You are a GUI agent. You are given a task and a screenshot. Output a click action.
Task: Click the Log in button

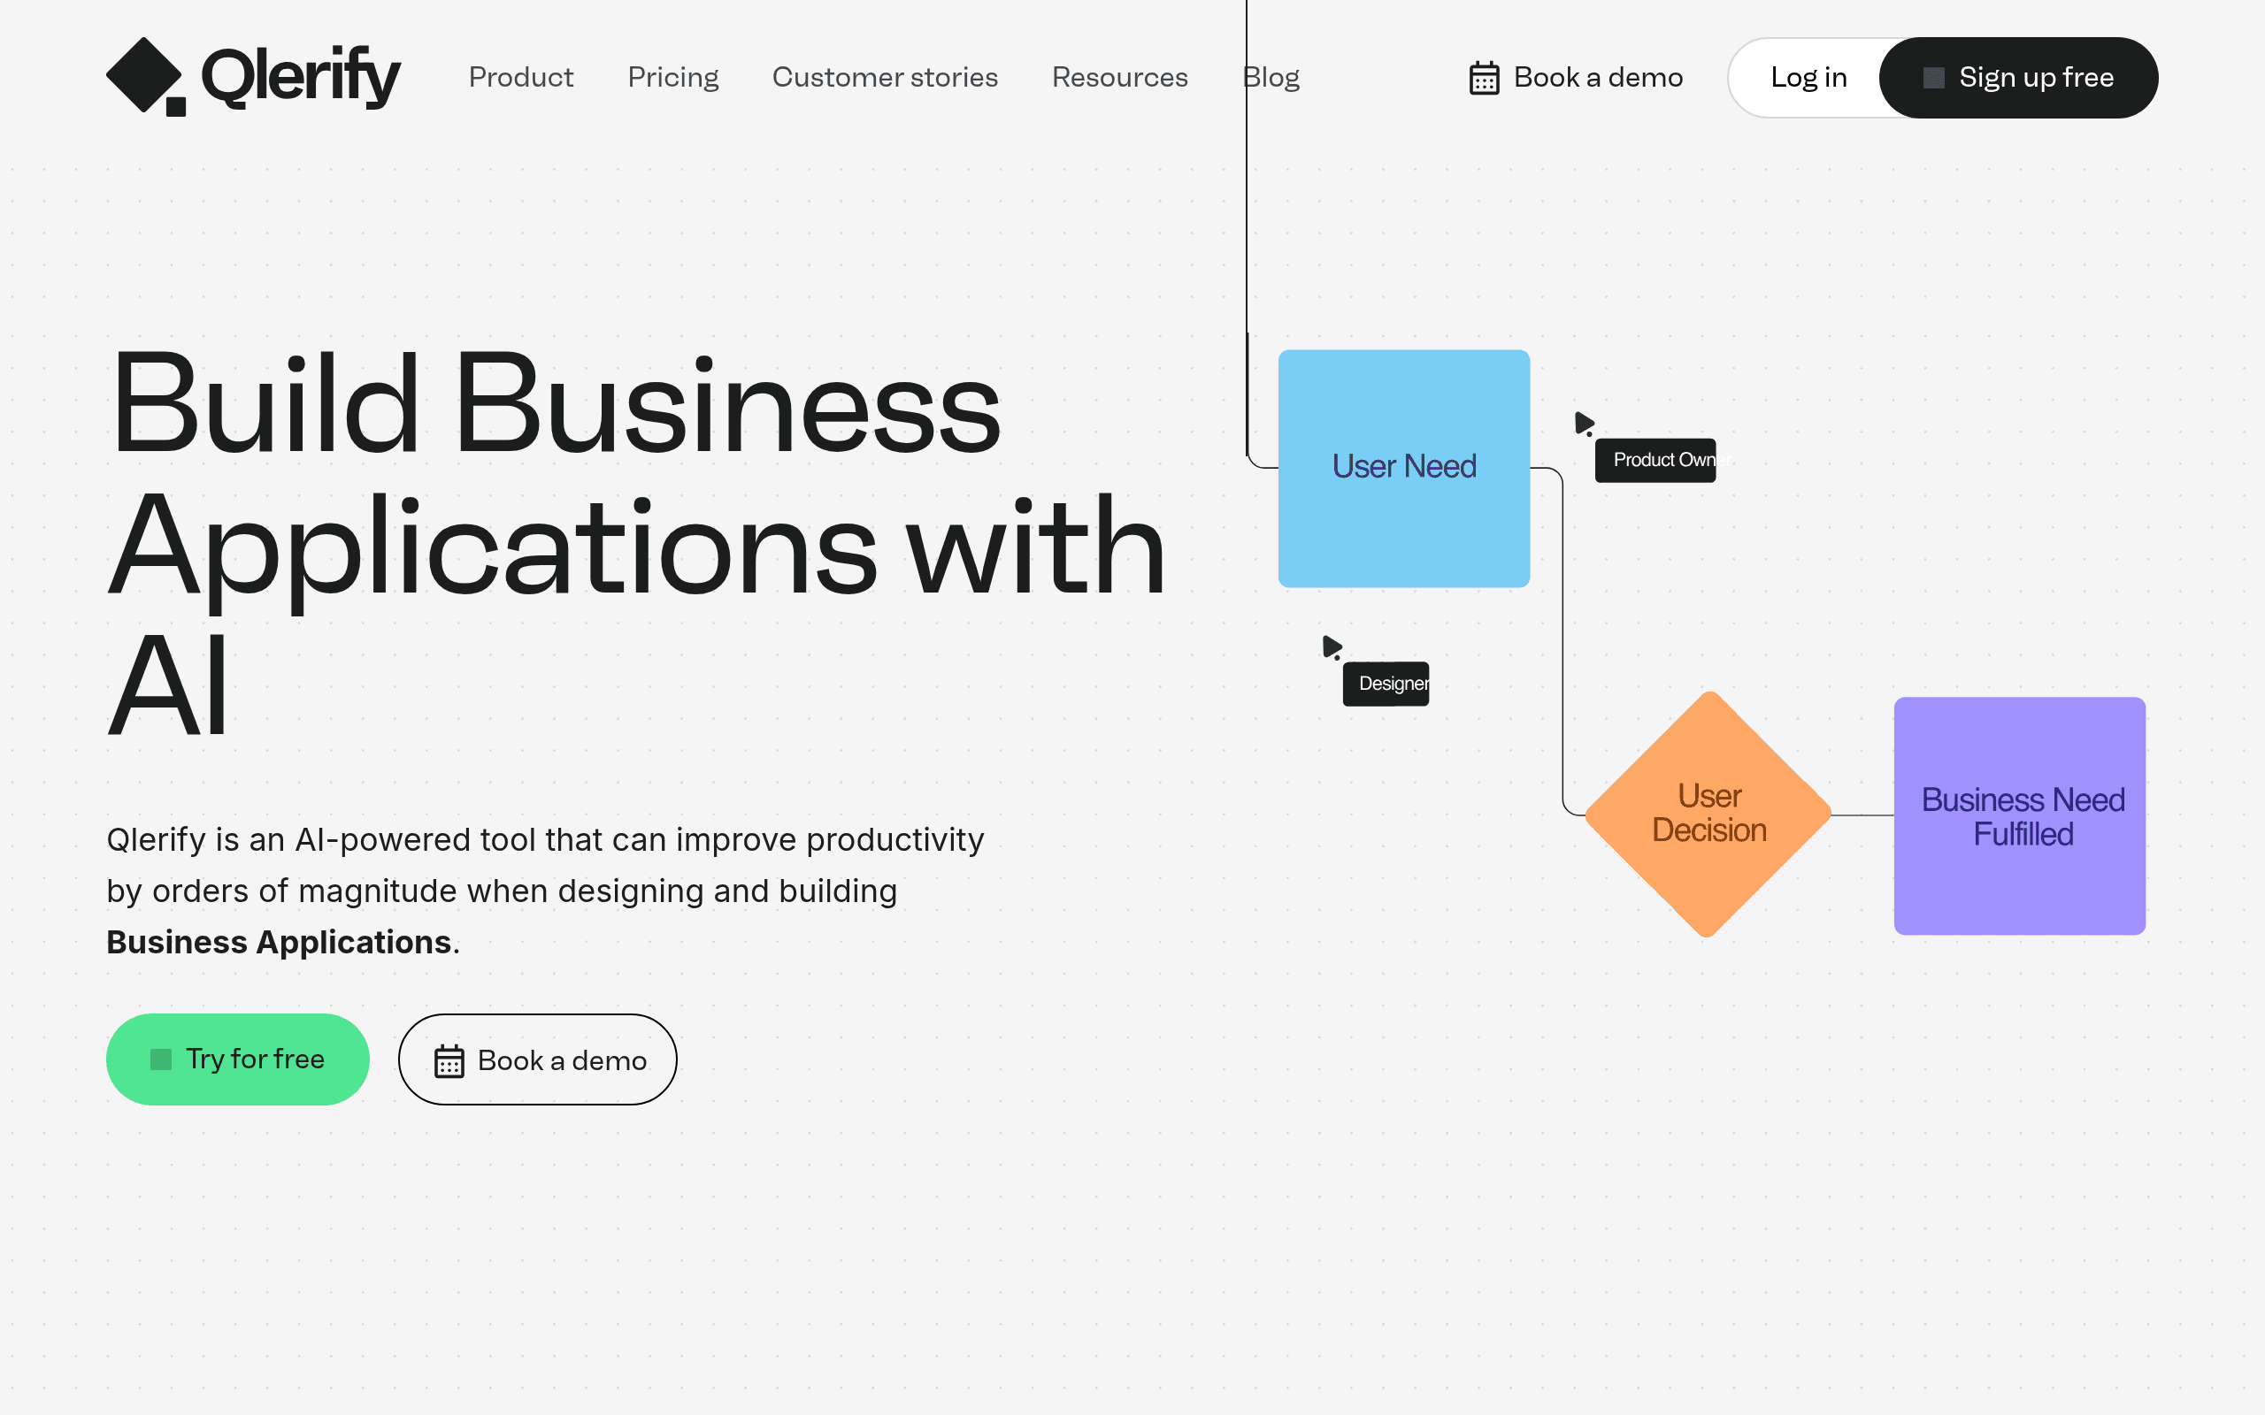click(x=1808, y=78)
